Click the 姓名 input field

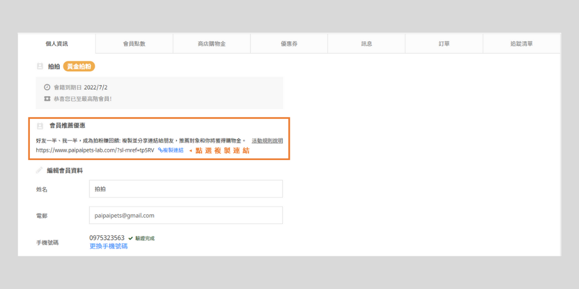coord(186,189)
